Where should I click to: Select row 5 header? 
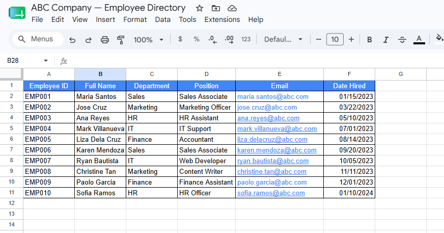pos(12,128)
